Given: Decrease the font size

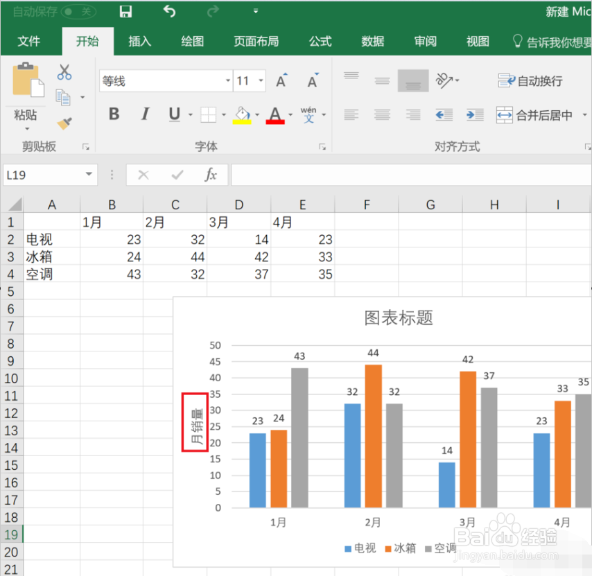Looking at the screenshot, I should (313, 80).
